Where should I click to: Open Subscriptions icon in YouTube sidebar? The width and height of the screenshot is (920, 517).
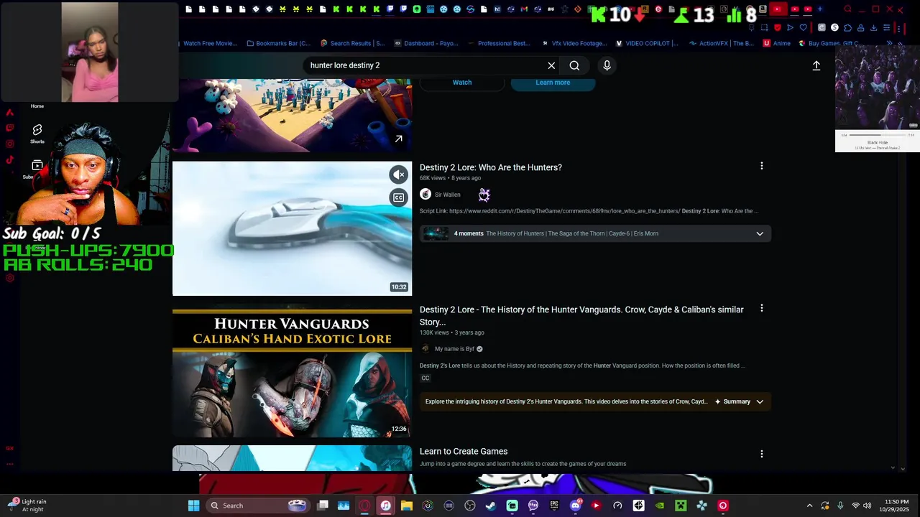pyautogui.click(x=37, y=167)
